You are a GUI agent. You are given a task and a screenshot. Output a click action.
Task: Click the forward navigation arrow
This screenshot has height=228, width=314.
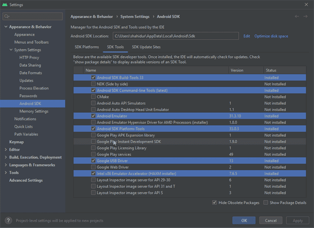[305, 16]
